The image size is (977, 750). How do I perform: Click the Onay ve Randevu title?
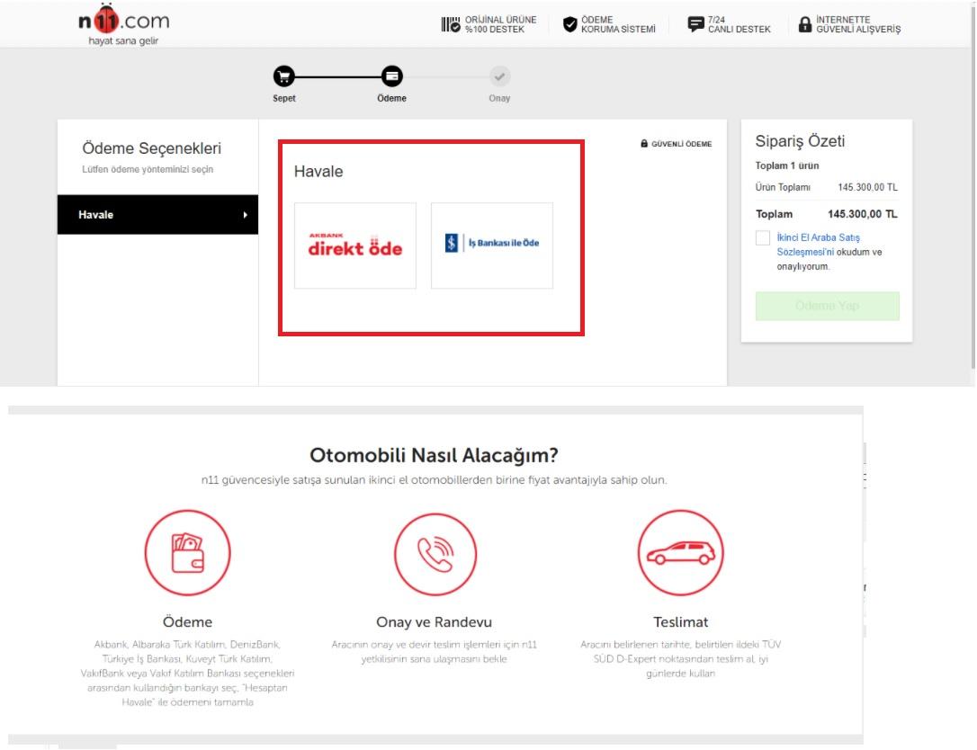click(435, 621)
